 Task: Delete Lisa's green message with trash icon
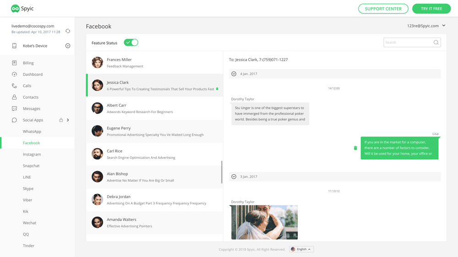(355, 148)
